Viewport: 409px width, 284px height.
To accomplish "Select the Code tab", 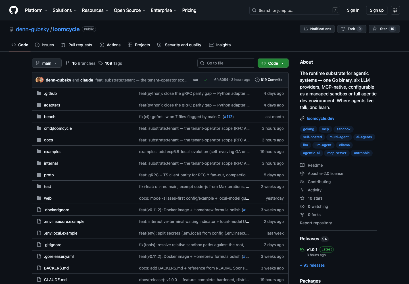I will pyautogui.click(x=20, y=45).
